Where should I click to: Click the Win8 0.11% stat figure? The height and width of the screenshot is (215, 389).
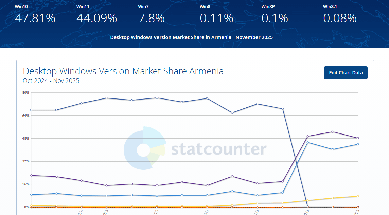tap(216, 18)
